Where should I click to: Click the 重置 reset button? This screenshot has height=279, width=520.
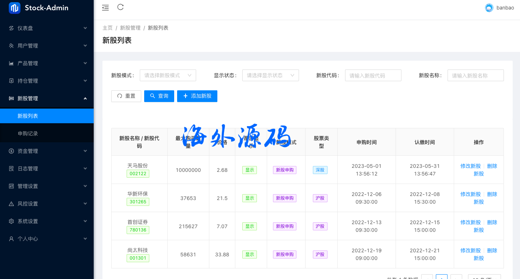point(126,96)
